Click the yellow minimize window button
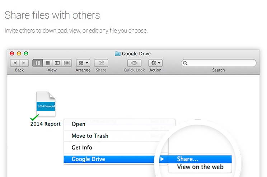This screenshot has width=267, height=177. (x=19, y=53)
